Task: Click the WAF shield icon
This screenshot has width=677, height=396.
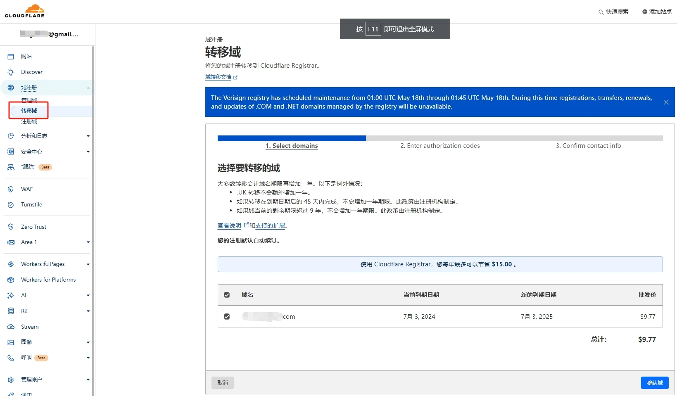Action: pyautogui.click(x=11, y=189)
